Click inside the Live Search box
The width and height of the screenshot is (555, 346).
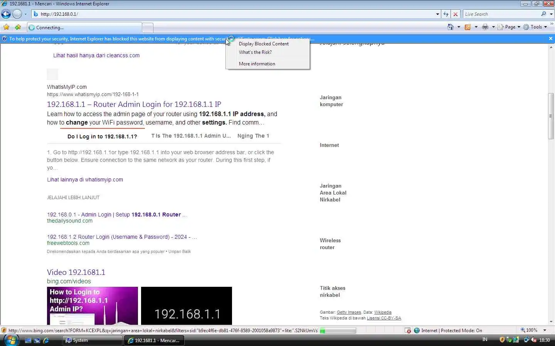(501, 14)
